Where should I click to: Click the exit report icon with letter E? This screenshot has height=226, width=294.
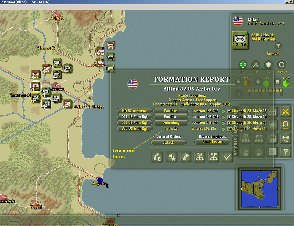tap(157, 157)
